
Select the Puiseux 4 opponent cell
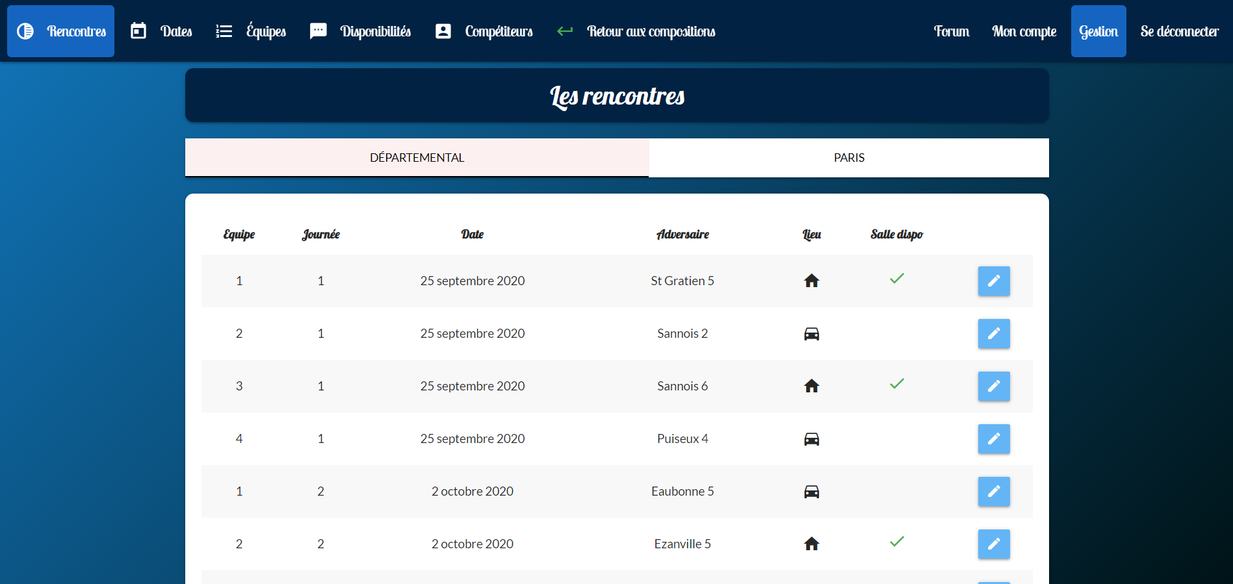pyautogui.click(x=682, y=438)
